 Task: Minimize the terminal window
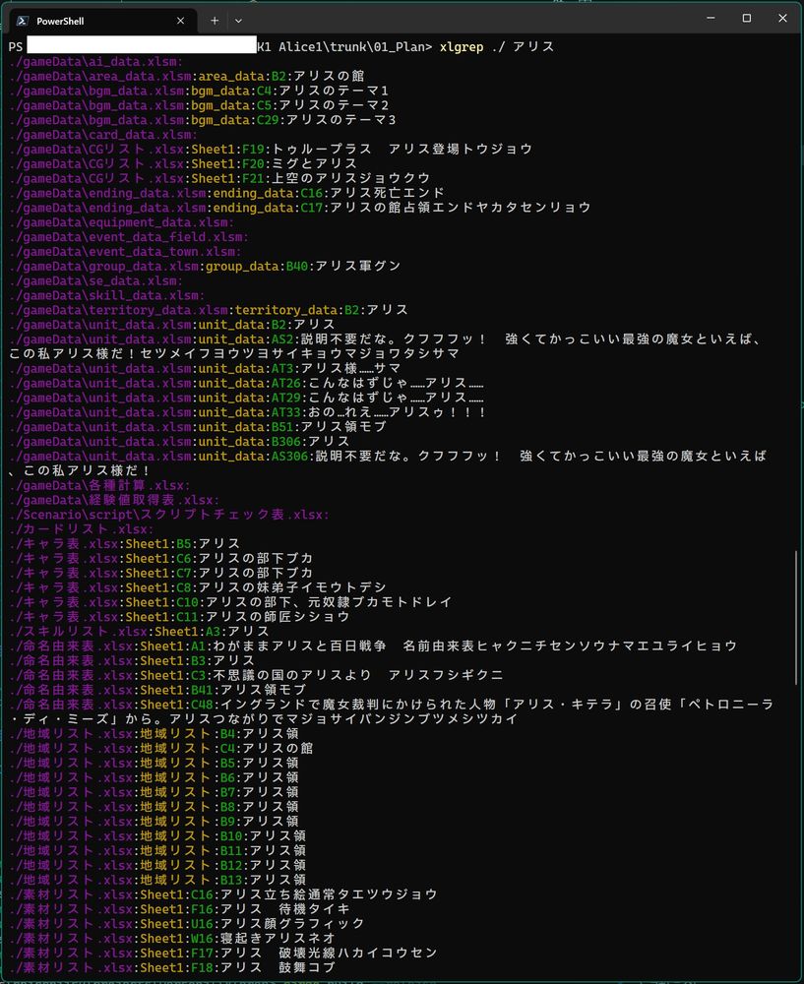click(711, 18)
